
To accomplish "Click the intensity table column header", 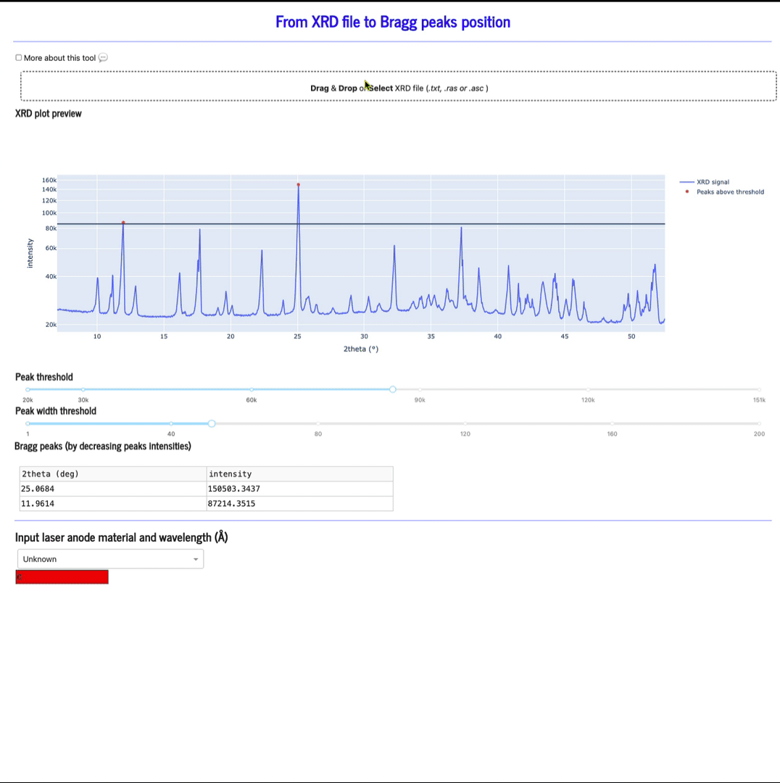I will click(x=299, y=473).
